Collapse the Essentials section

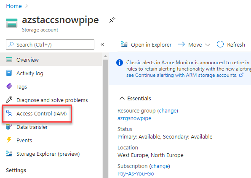(122, 98)
